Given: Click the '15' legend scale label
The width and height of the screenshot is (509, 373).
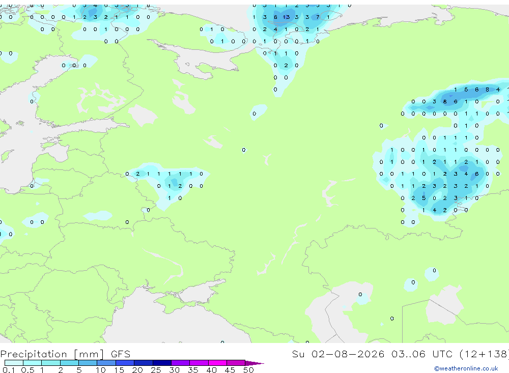Looking at the screenshot, I should [119, 370].
